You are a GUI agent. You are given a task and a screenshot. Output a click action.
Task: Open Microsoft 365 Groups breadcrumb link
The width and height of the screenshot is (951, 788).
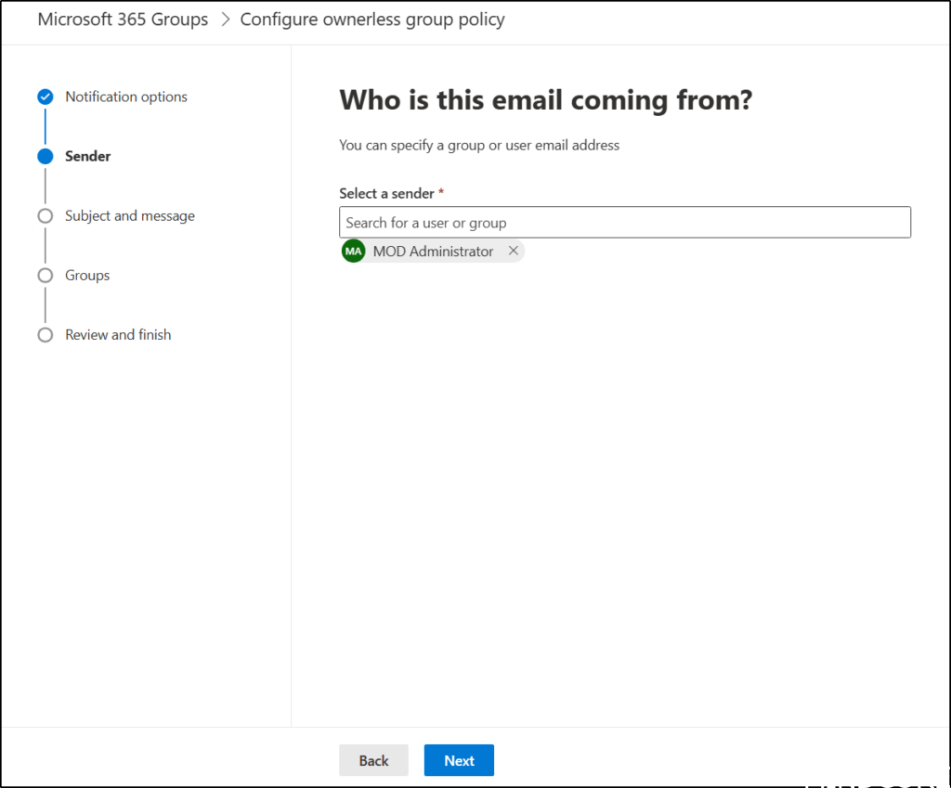(123, 19)
